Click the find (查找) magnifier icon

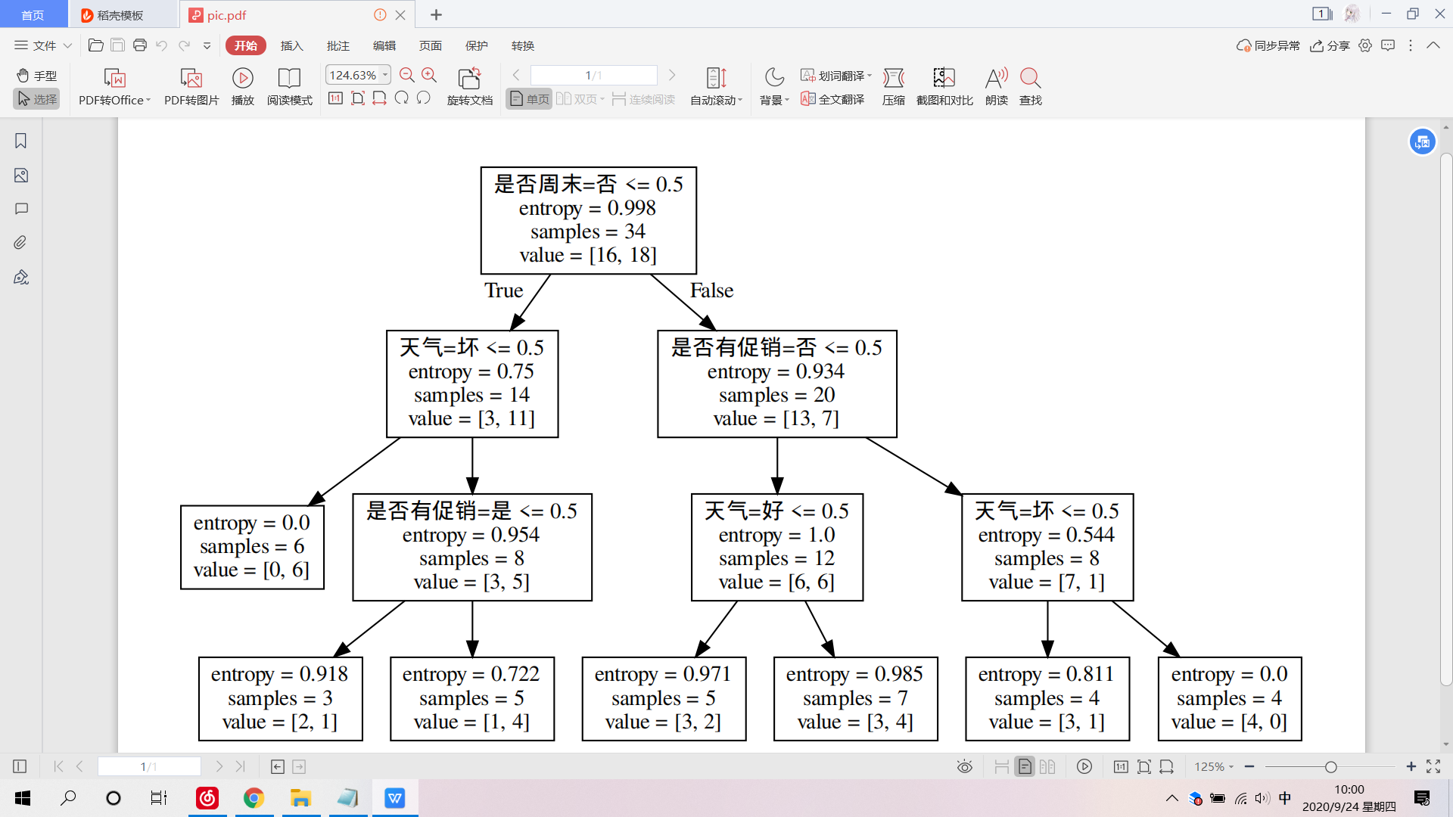(1030, 78)
